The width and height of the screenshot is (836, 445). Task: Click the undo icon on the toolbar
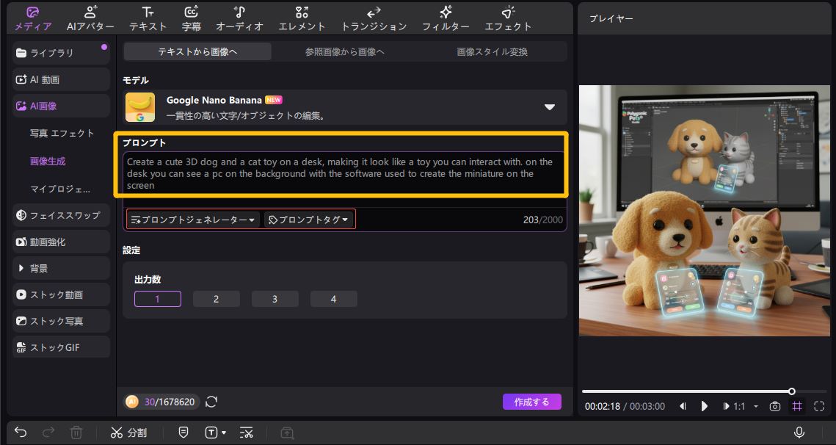(x=20, y=433)
